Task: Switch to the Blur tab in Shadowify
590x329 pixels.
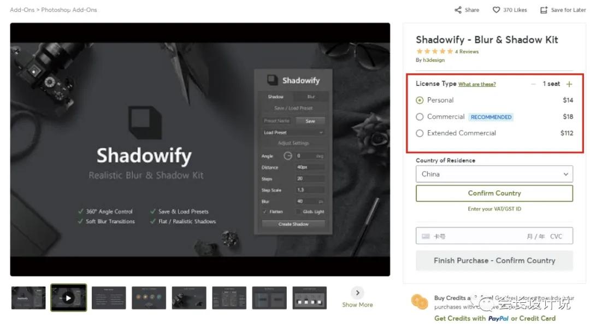Action: (x=312, y=97)
